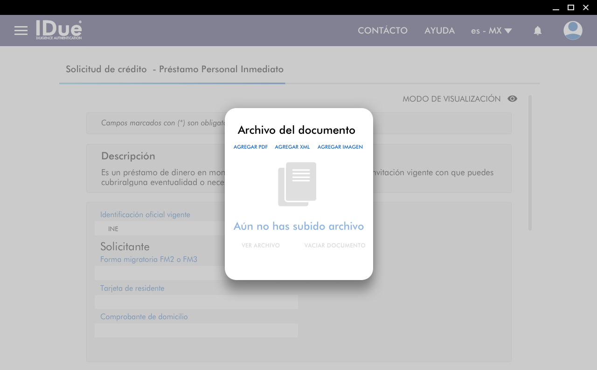Open the notifications bell
Screen dimensions: 597x370
coord(537,31)
